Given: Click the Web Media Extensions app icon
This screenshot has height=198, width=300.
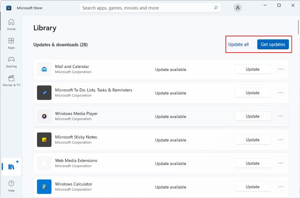Looking at the screenshot, I should (x=44, y=163).
